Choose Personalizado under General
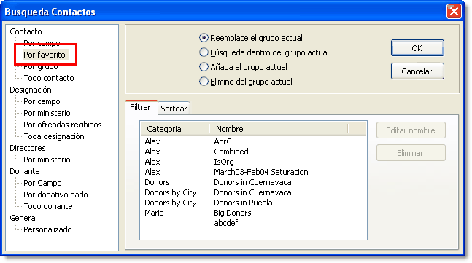Viewport: 472px width, 263px height. [x=47, y=229]
